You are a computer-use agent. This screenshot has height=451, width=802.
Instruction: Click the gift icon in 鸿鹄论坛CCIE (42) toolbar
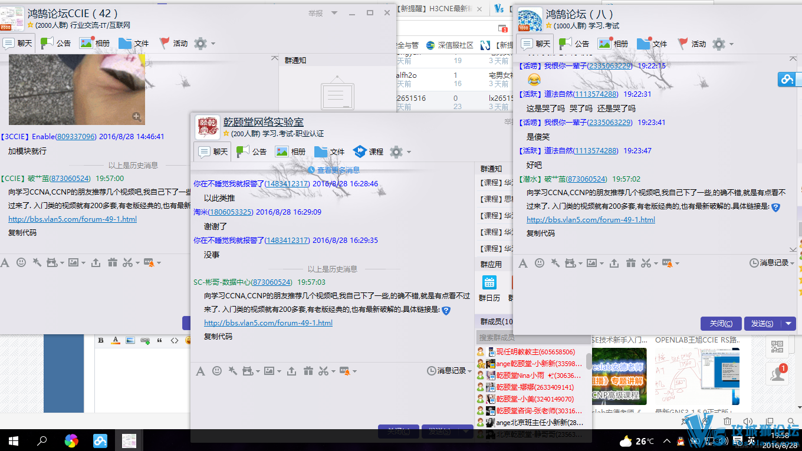click(112, 262)
